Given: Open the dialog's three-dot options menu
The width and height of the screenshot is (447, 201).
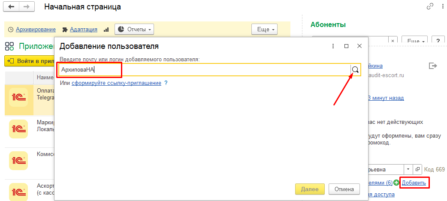Looking at the screenshot, I should point(333,46).
